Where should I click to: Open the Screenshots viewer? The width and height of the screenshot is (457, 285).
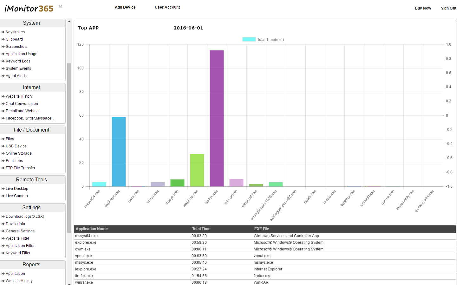click(x=16, y=46)
